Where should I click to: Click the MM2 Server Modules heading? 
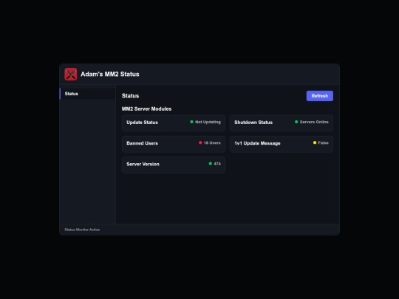[x=146, y=109]
